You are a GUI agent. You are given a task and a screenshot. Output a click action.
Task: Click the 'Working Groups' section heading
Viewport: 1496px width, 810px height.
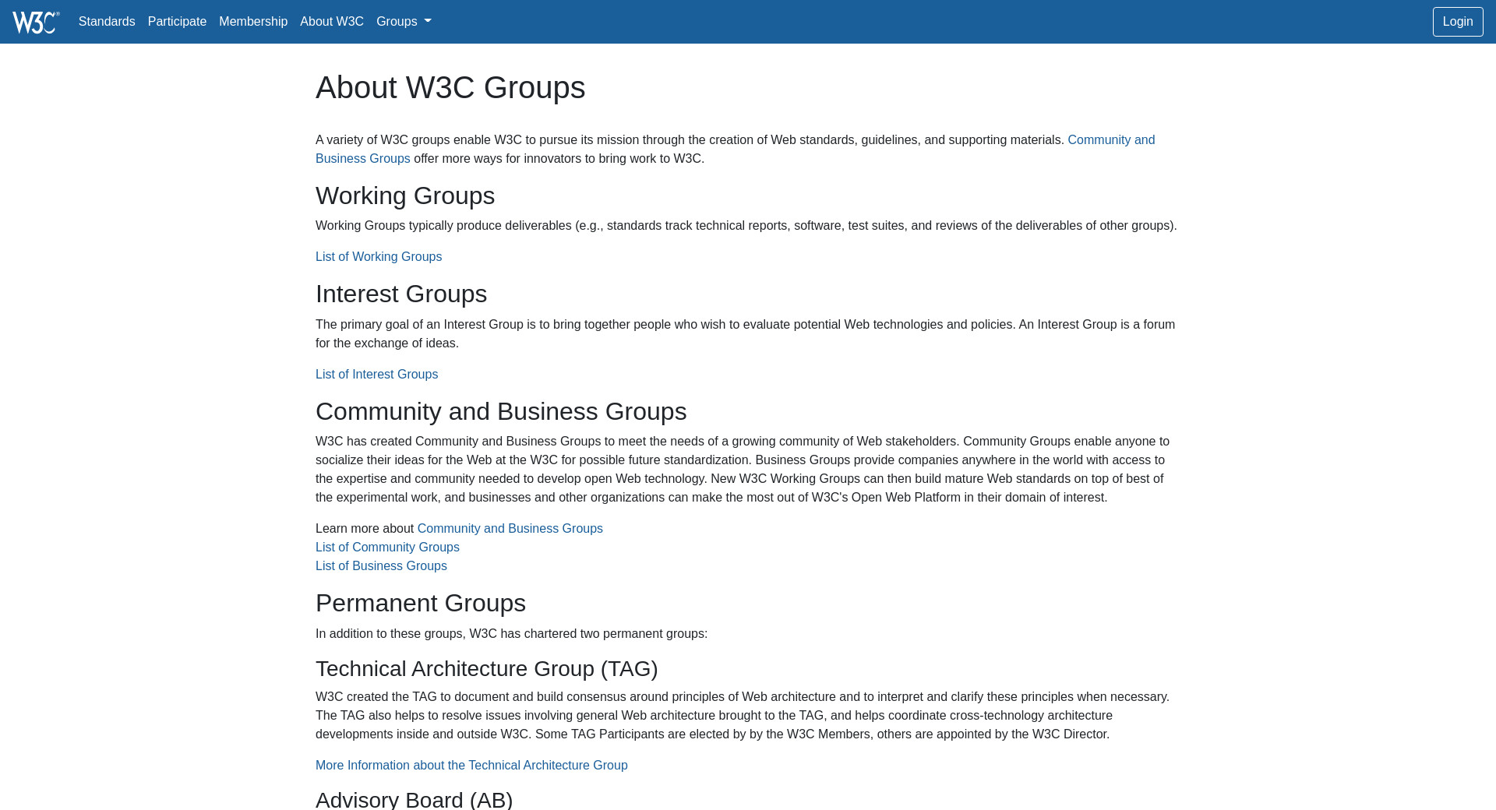[x=405, y=195]
